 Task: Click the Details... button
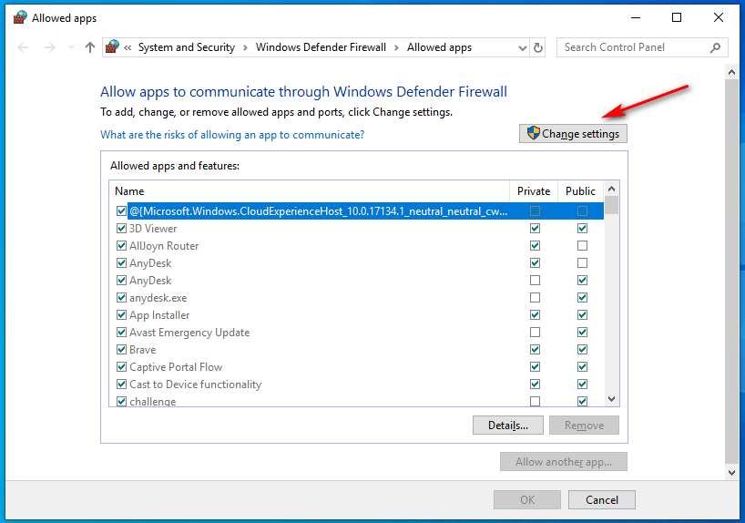coord(508,426)
